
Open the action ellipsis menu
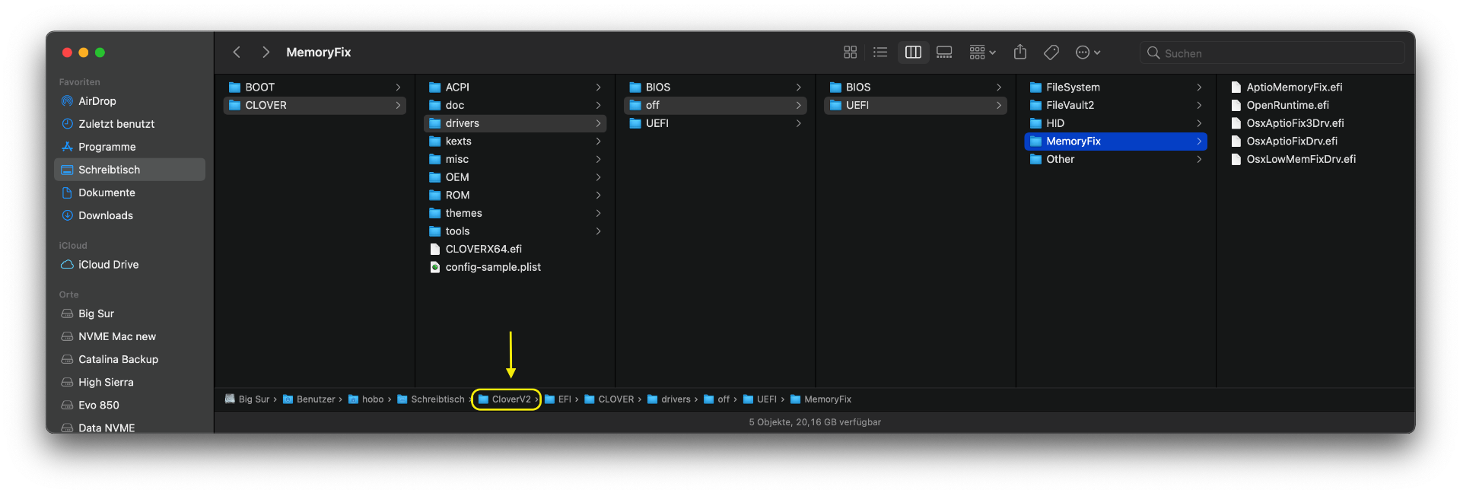(x=1088, y=52)
